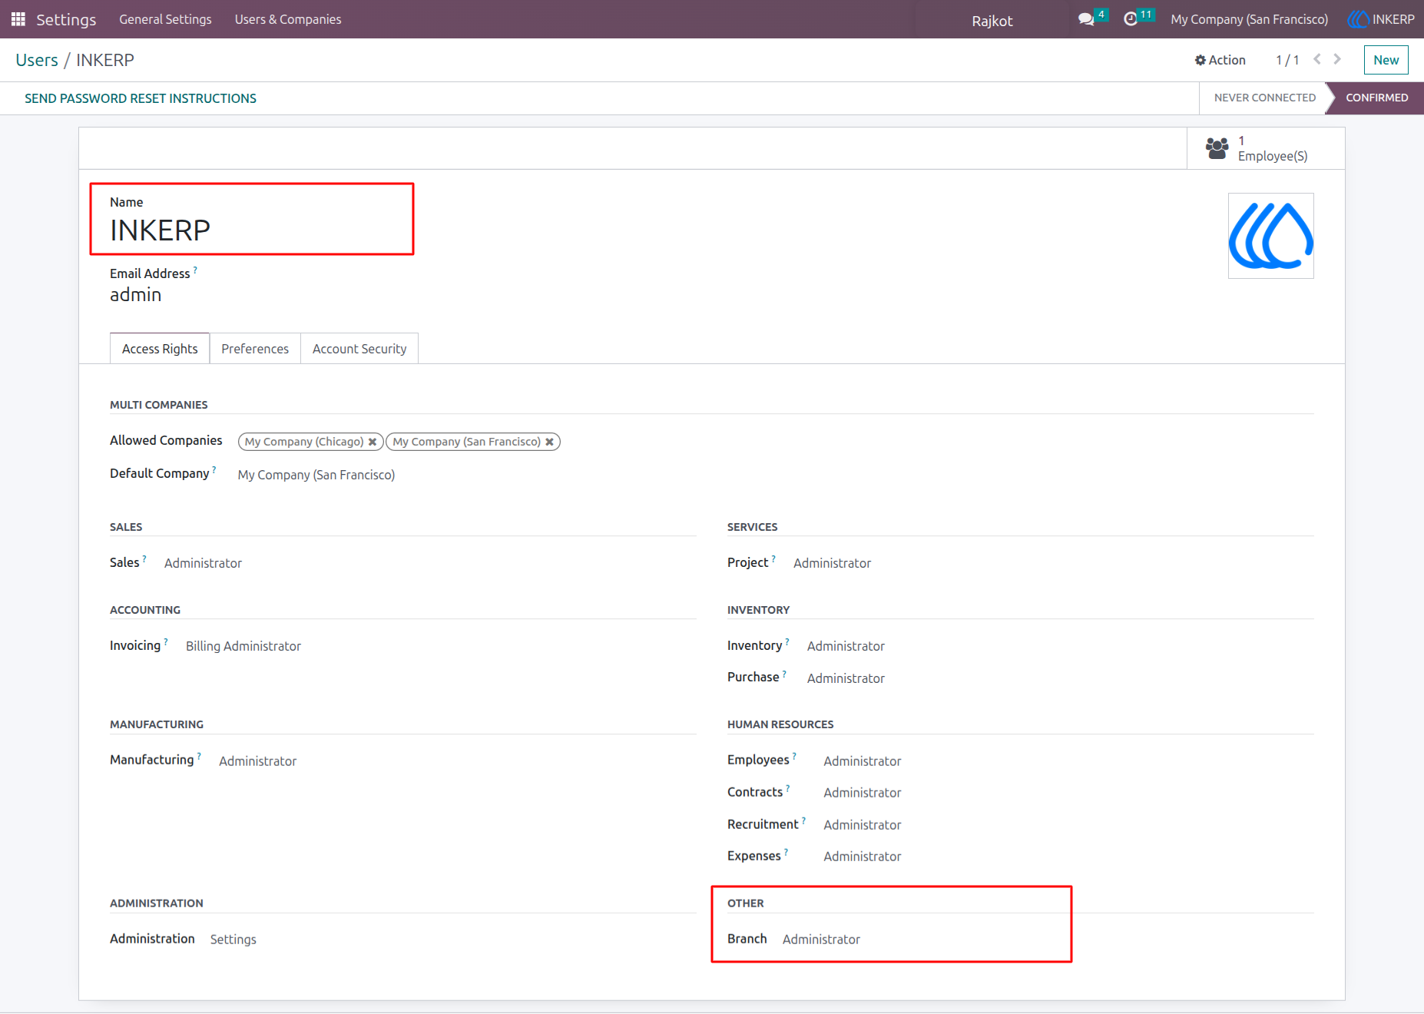Image resolution: width=1424 pixels, height=1014 pixels.
Task: Click the Allowed Companies field
Action: (x=399, y=442)
